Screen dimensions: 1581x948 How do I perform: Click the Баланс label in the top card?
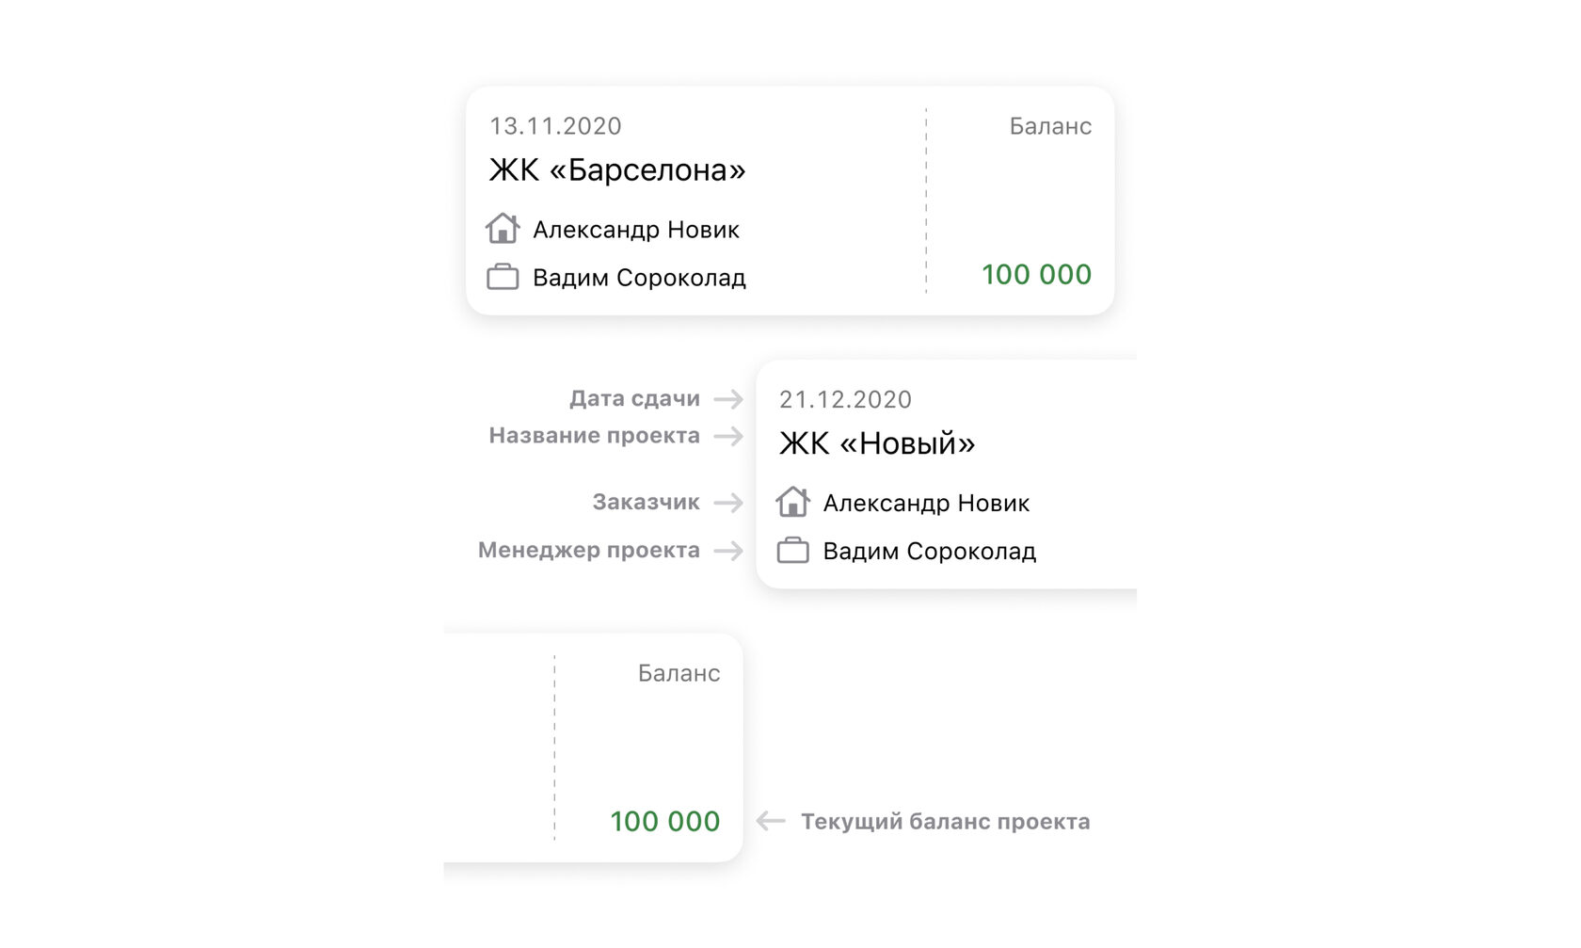(1050, 126)
